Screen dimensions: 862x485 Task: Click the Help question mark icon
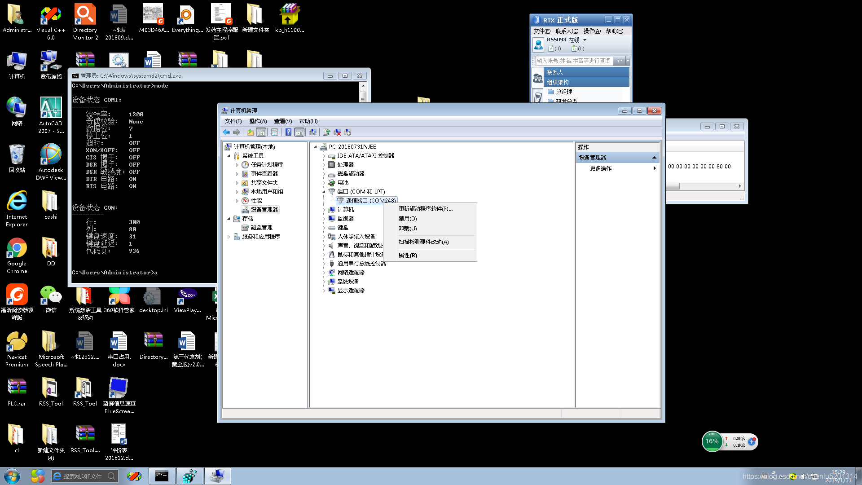point(288,132)
